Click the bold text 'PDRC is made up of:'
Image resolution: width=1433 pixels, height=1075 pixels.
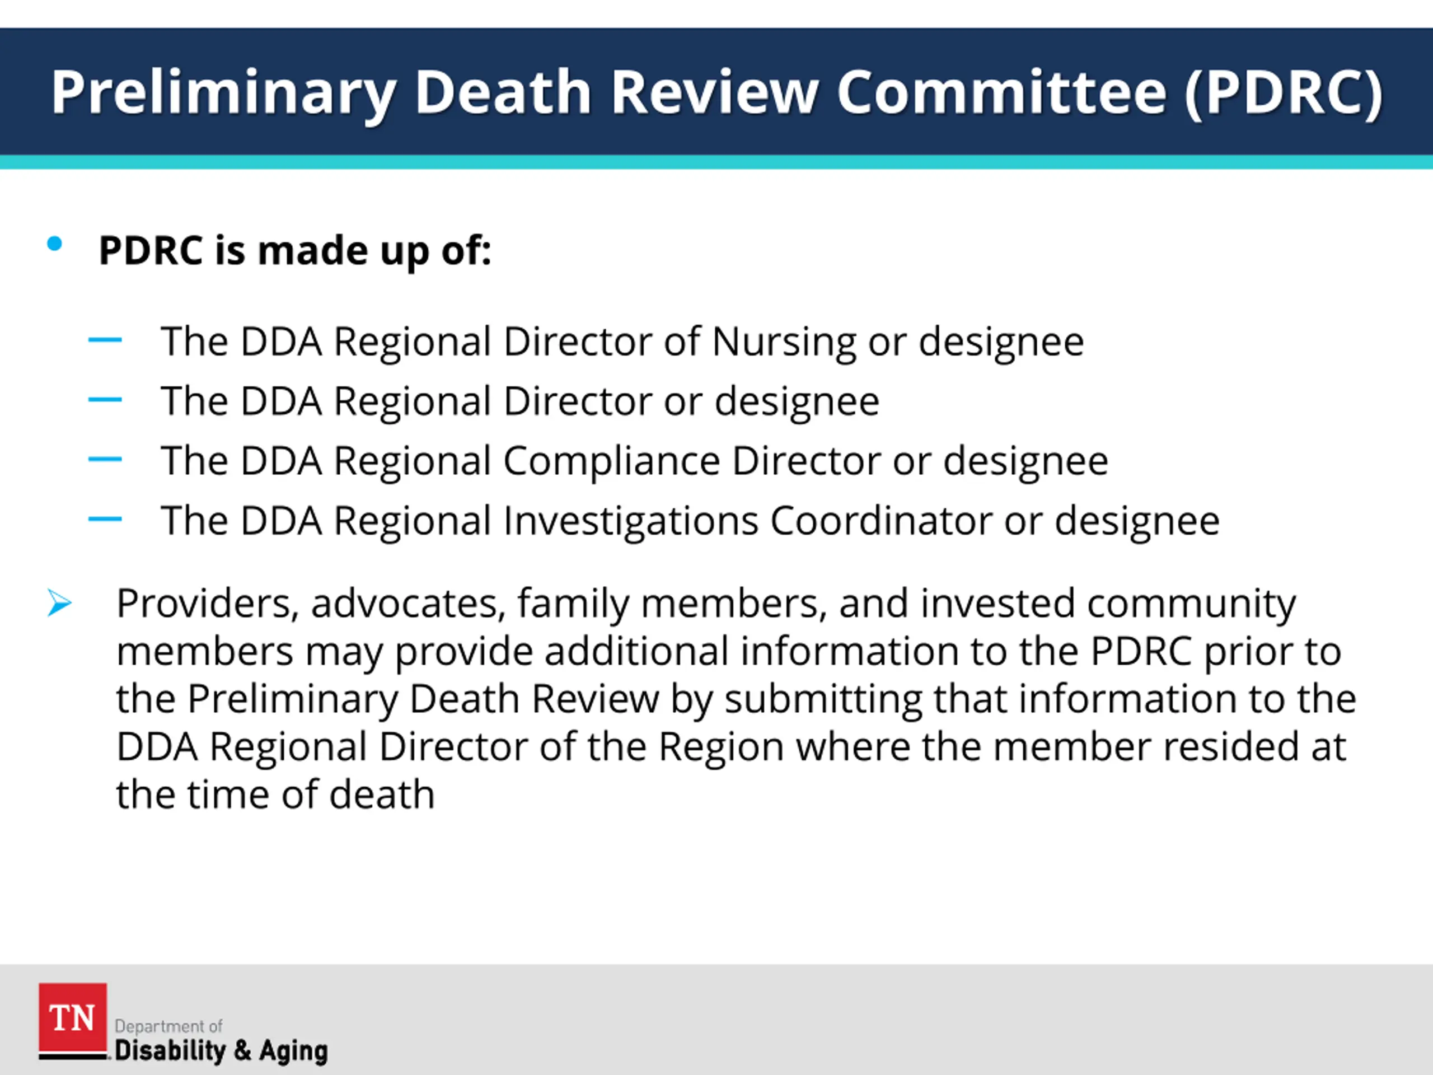(x=295, y=250)
